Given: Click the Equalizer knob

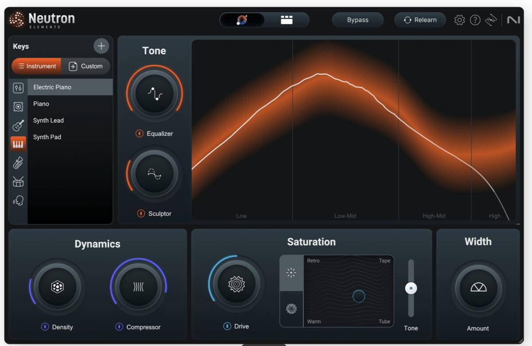Looking at the screenshot, I should click(x=154, y=93).
